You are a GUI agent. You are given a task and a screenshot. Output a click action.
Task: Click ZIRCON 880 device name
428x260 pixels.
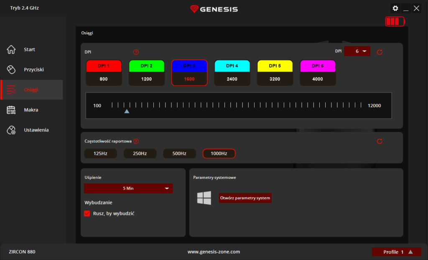pyautogui.click(x=22, y=252)
